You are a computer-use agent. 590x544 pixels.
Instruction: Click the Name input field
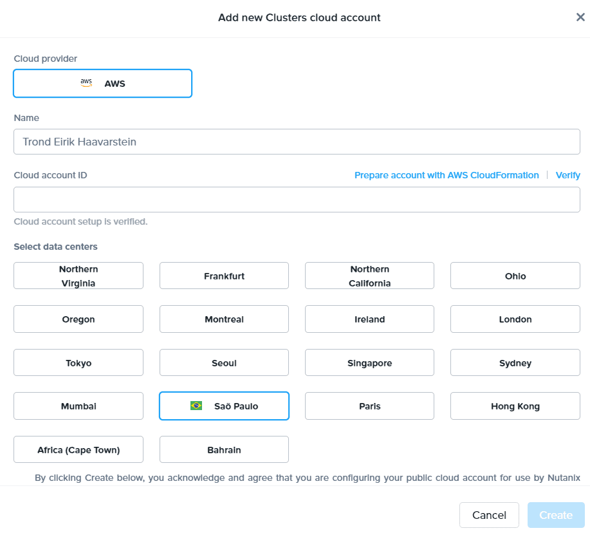click(297, 142)
